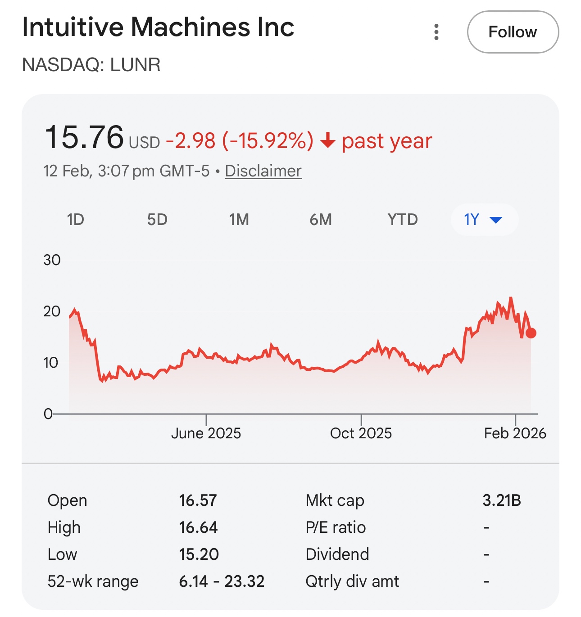Switch chart to 1D range
The width and height of the screenshot is (581, 617).
click(x=76, y=220)
